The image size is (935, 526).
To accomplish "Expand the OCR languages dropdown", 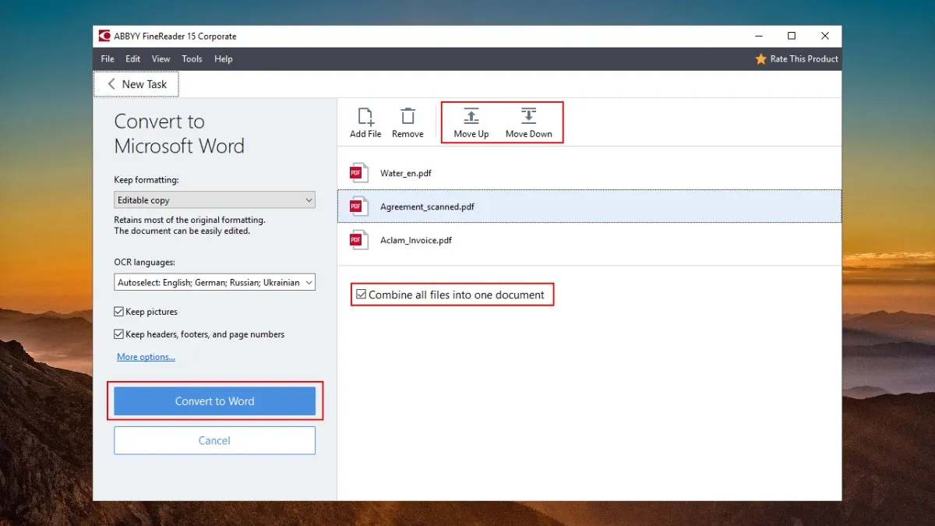I will (x=214, y=282).
